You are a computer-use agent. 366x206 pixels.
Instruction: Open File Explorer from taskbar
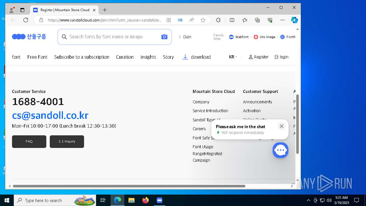[x=131, y=200]
